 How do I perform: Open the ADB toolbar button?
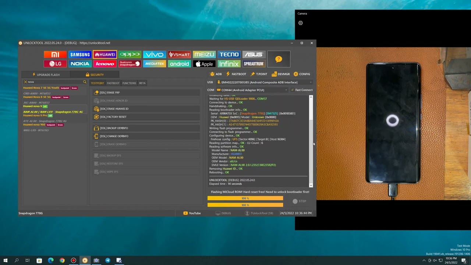click(216, 74)
